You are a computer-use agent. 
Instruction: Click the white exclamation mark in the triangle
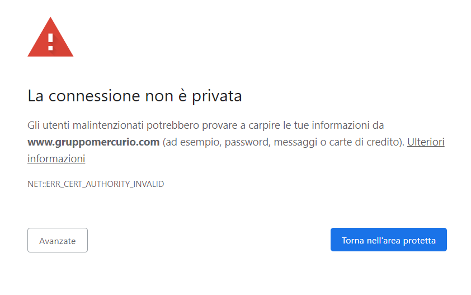50,41
